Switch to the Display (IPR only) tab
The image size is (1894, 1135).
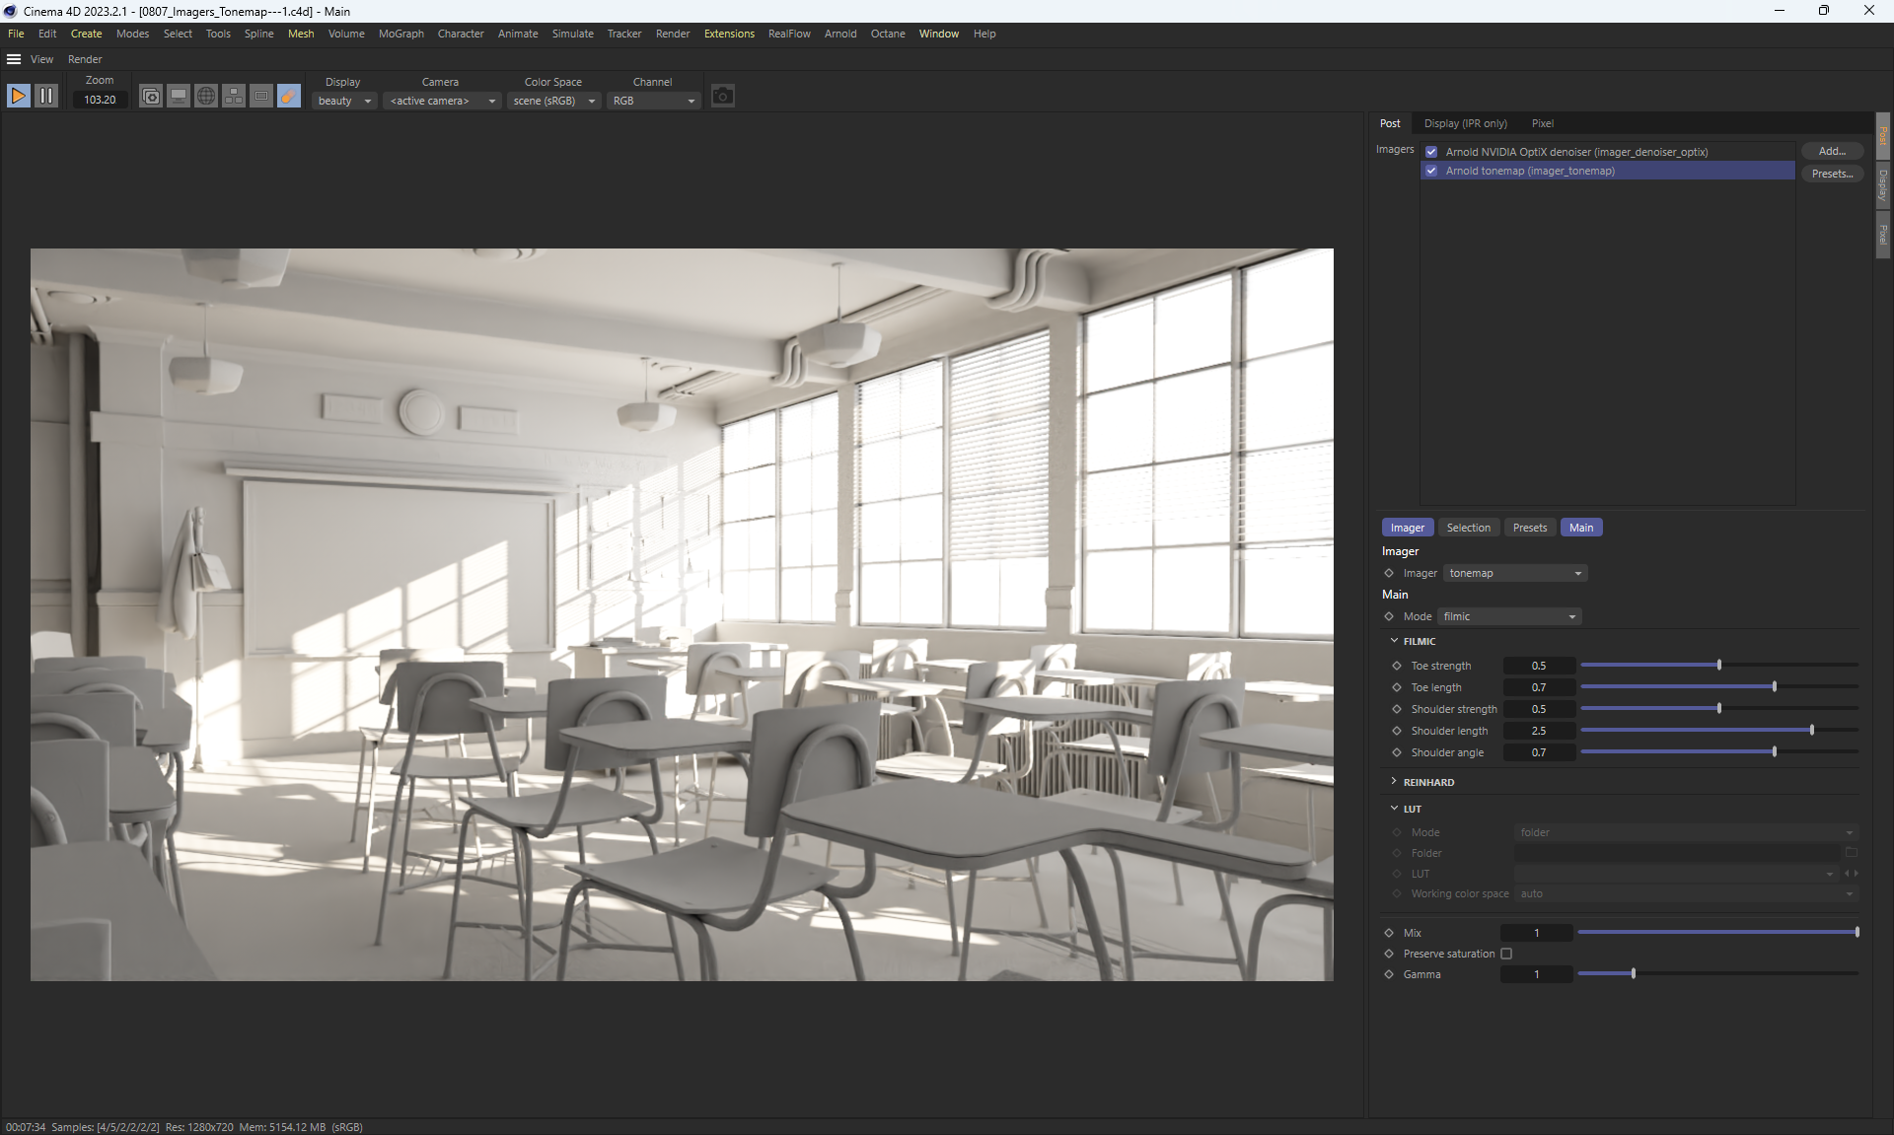[1465, 123]
